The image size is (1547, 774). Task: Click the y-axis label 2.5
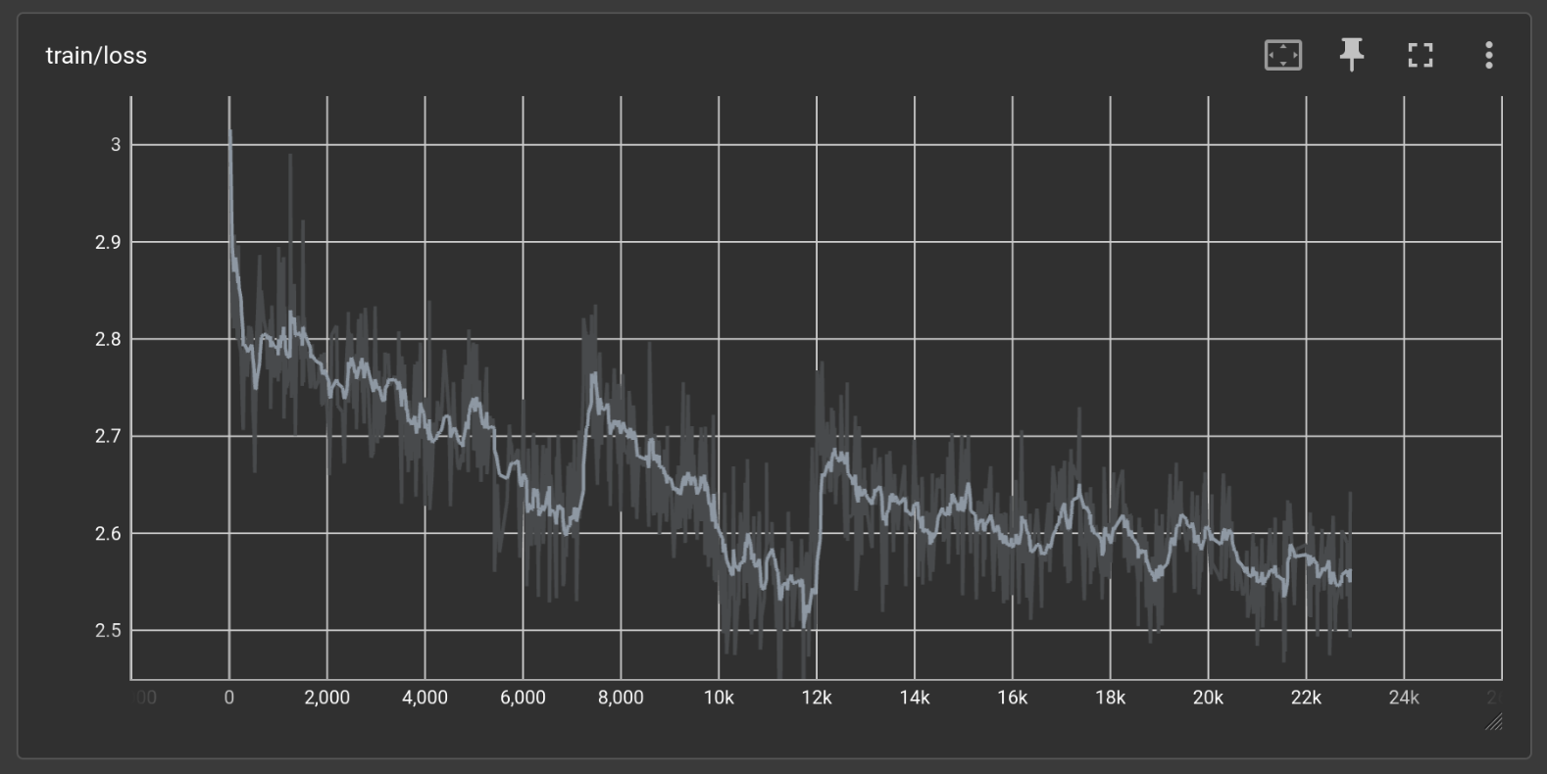point(108,631)
